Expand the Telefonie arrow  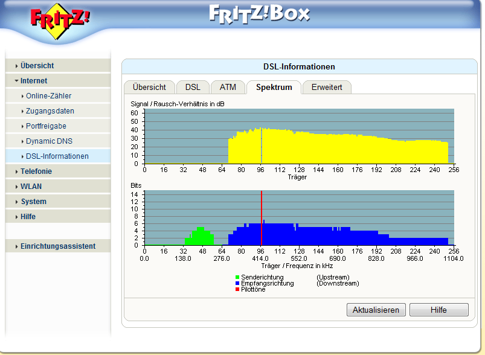tap(16, 171)
